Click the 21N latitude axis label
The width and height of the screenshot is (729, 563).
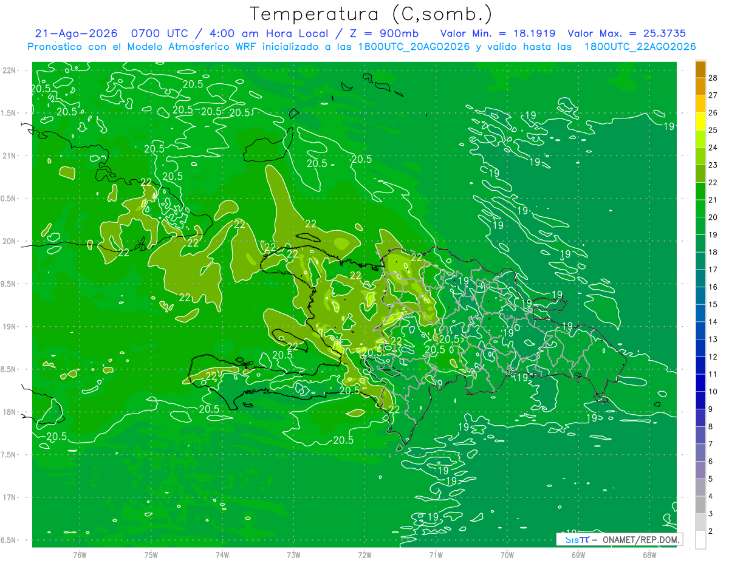pyautogui.click(x=10, y=155)
